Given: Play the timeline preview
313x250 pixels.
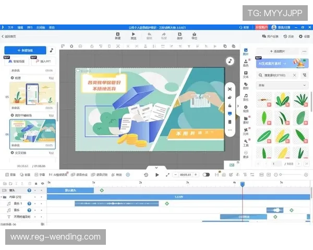Looking at the screenshot, I should click(157, 175).
